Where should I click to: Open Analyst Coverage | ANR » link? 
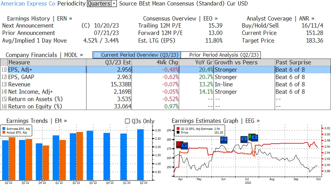[280, 18]
